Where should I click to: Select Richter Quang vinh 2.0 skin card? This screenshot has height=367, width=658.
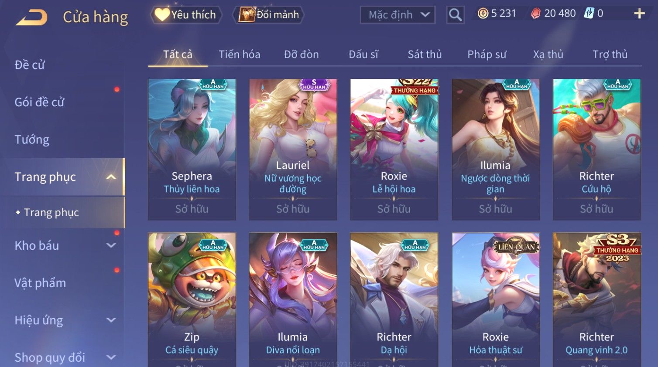click(596, 300)
